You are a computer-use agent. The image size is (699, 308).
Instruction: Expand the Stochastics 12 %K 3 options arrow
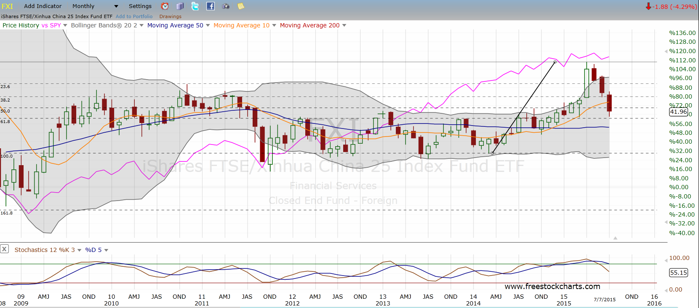point(79,250)
